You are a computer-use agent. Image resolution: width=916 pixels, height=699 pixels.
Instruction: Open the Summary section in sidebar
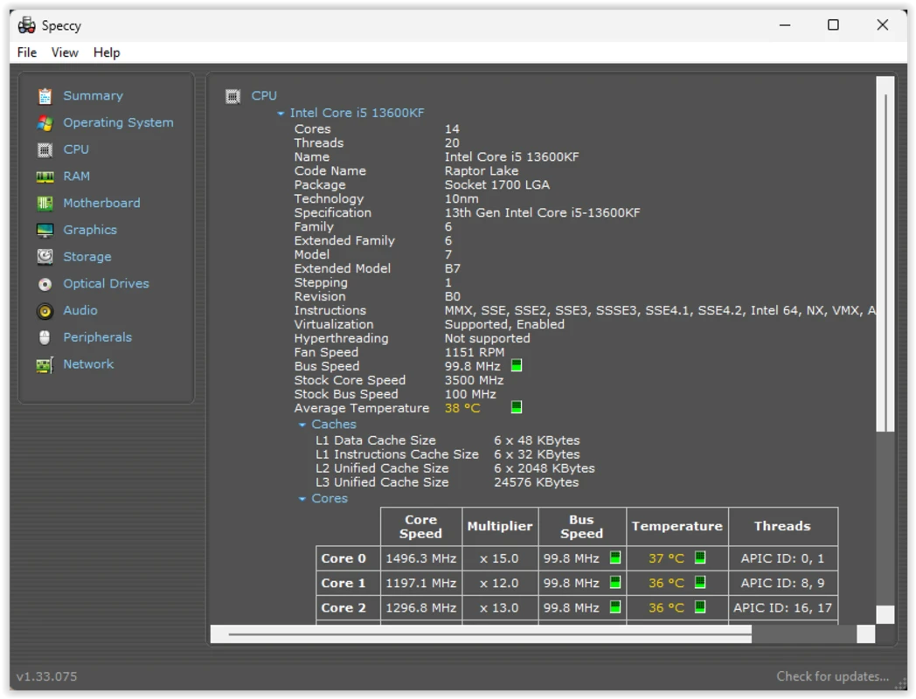92,95
